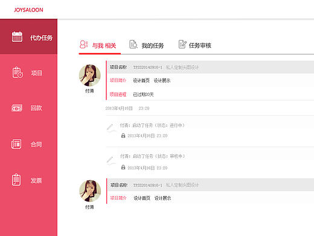Click timestamp under the 进行中 log entry

147,136
